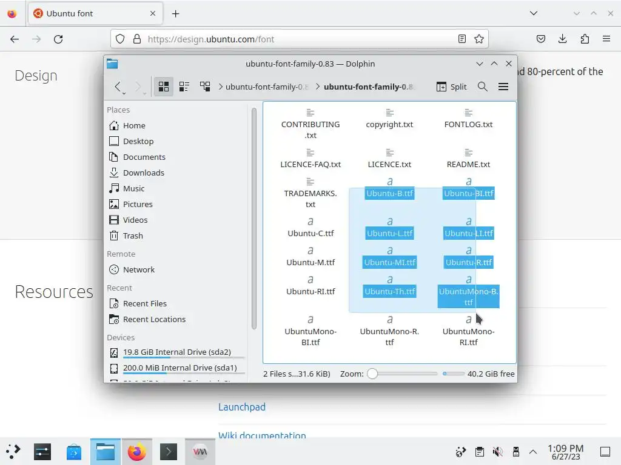
Task: Switch Dolphin to Details view mode
Action: [205, 87]
